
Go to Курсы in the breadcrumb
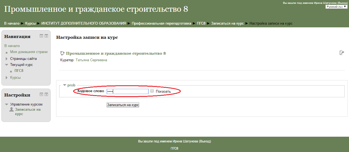click(30, 24)
